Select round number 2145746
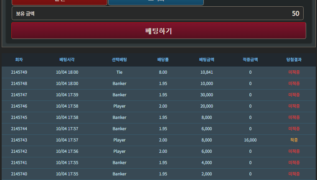The image size is (317, 180). 19,106
